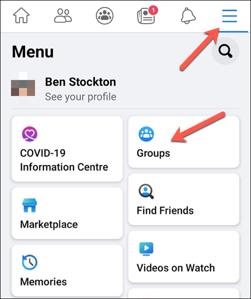Select Ben Stockton profile name
This screenshot has width=251, height=299.
80,82
